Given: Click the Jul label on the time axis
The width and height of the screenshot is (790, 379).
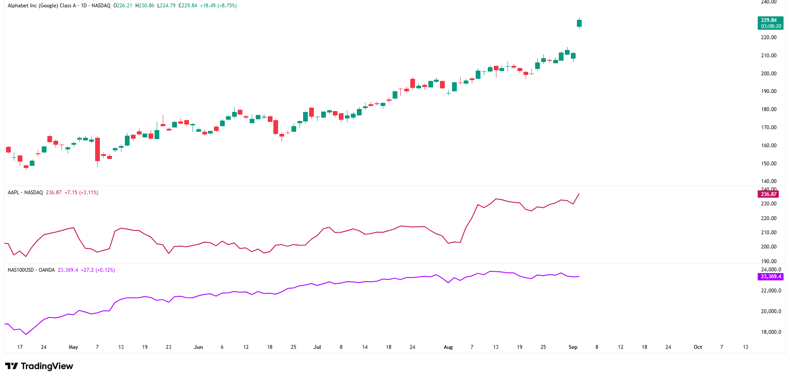Looking at the screenshot, I should pos(317,347).
